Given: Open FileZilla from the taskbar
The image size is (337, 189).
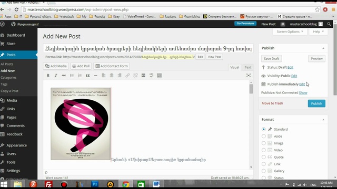Looking at the screenshot, I should [x=49, y=184].
